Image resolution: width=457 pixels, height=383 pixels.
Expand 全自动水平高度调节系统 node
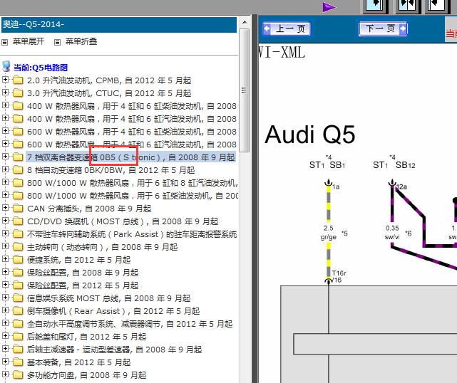pos(5,322)
